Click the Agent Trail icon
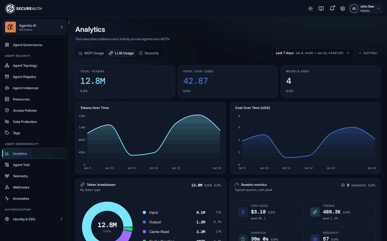 pos(7,165)
